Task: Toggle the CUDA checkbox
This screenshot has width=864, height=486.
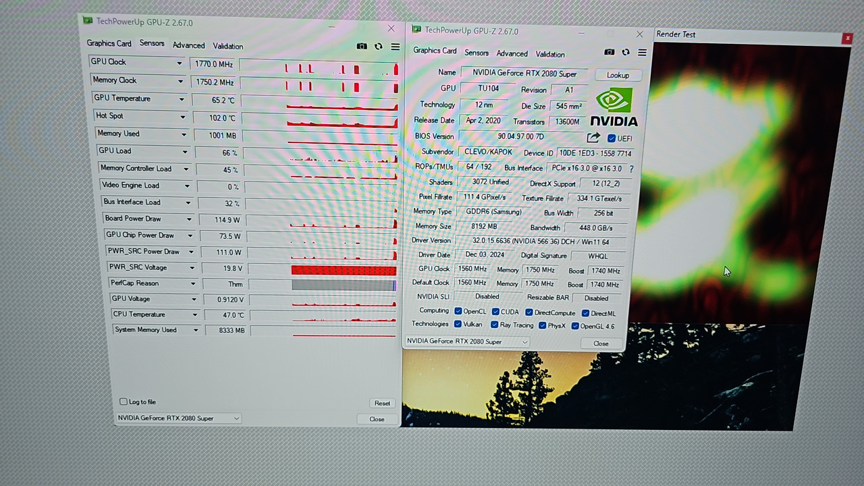Action: coord(495,312)
